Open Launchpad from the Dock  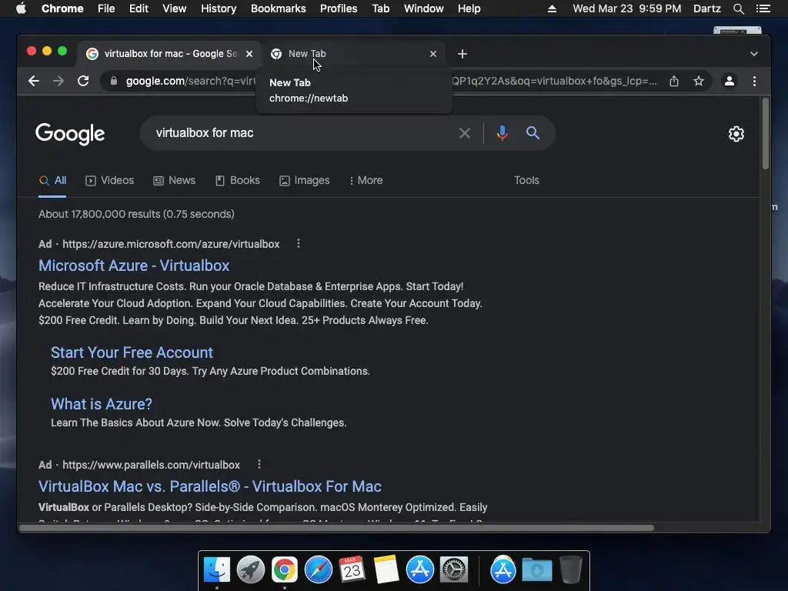pos(250,570)
